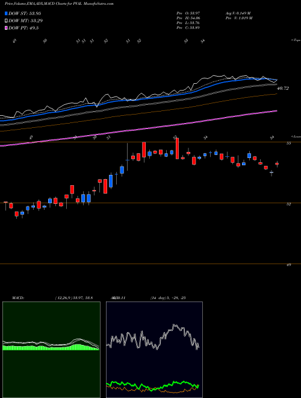Open the ADX indicator panel
Image resolution: width=301 pixels, height=398 pixels.
[154, 350]
